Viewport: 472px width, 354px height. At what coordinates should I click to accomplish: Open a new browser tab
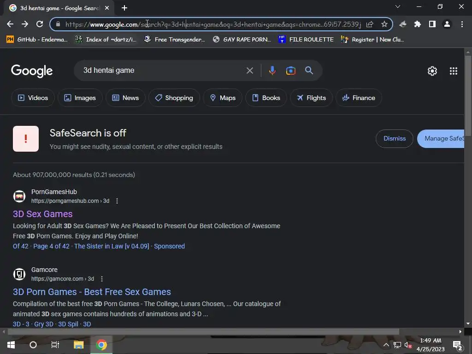coord(124,8)
